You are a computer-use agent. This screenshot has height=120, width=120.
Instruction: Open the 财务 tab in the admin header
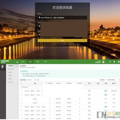(38, 62)
